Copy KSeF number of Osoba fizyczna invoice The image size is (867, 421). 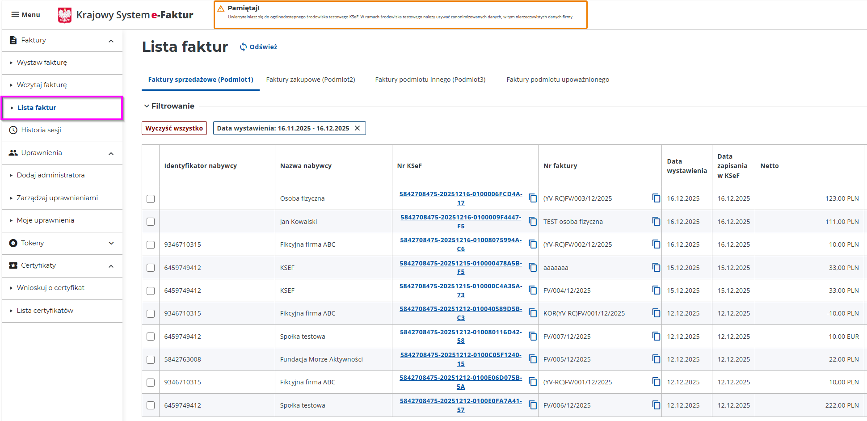(x=533, y=198)
